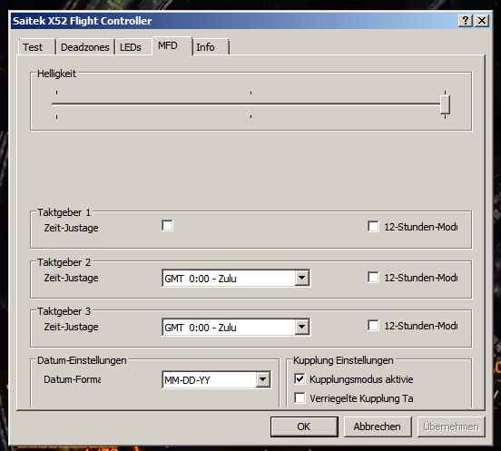Expand Taktgeber 2 time zone dropdown arrow
The height and width of the screenshot is (451, 501).
(301, 278)
